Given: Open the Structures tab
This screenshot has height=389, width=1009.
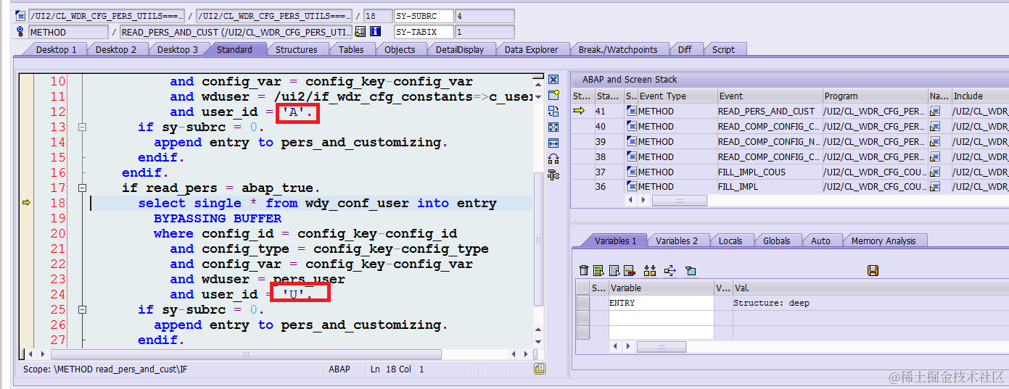Looking at the screenshot, I should (x=296, y=49).
